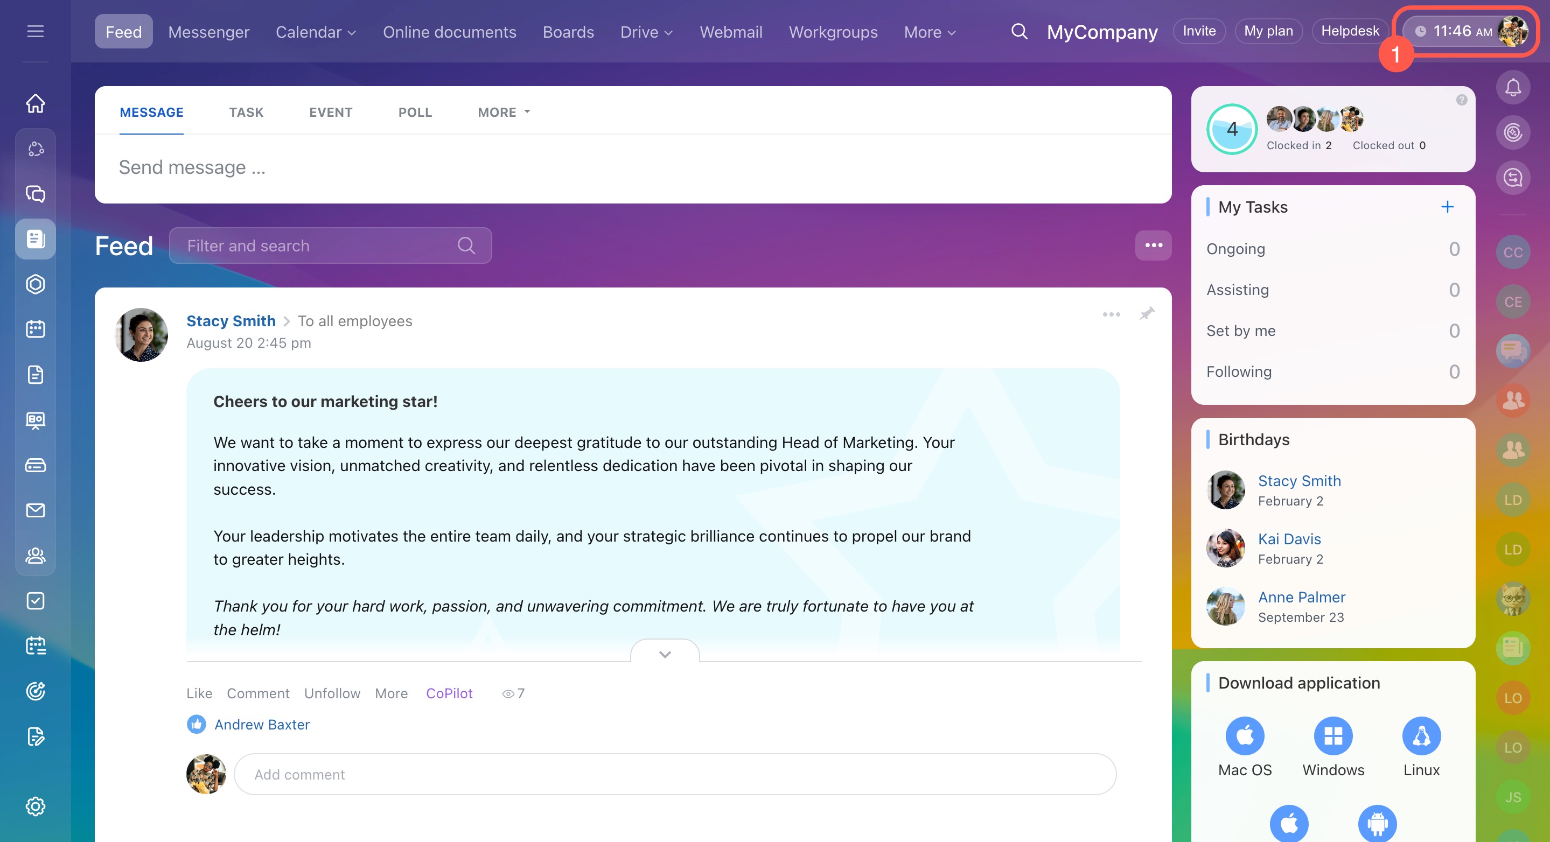
Task: Open Kai Davis birthday profile link
Action: (x=1289, y=539)
